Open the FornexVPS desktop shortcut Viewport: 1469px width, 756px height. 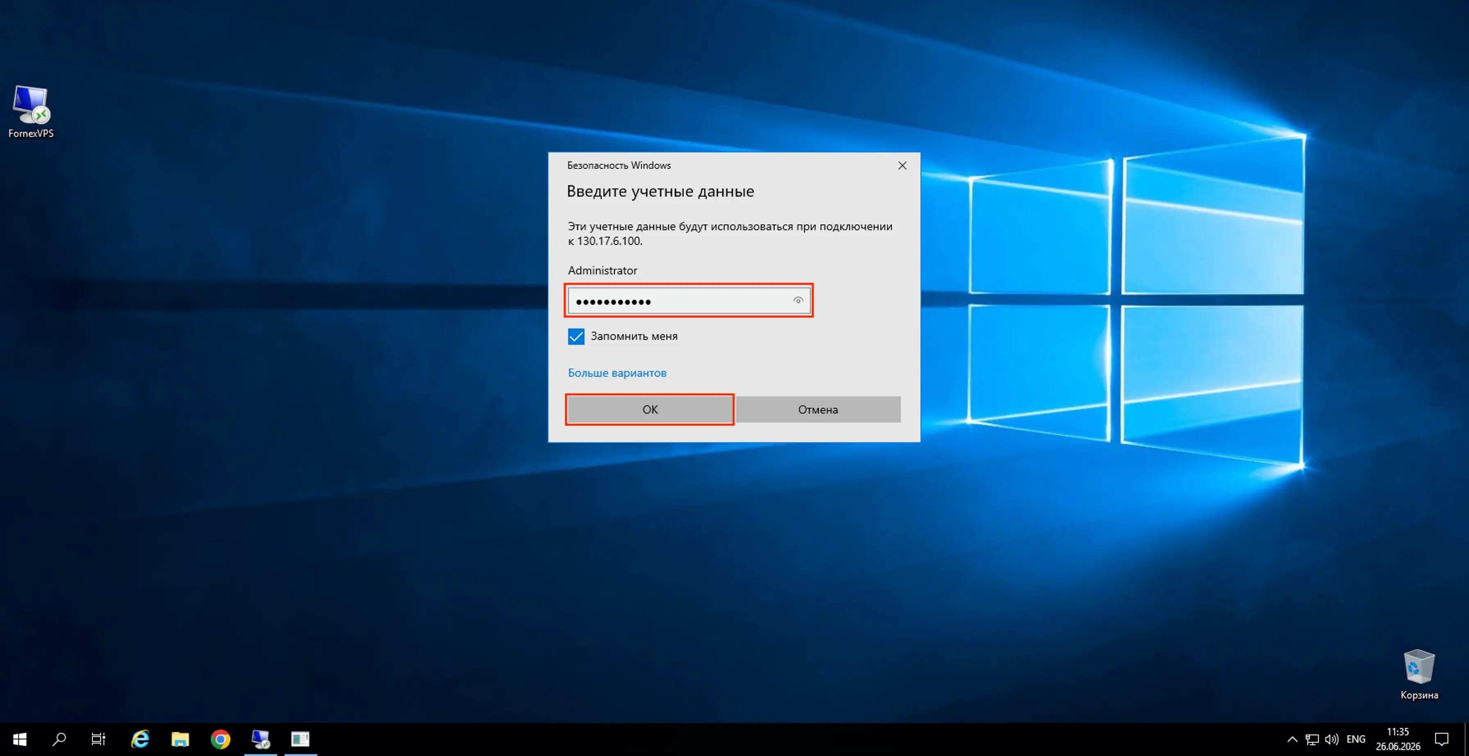[32, 112]
